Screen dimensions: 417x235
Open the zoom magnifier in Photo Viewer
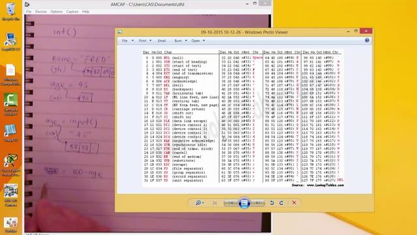(200, 203)
